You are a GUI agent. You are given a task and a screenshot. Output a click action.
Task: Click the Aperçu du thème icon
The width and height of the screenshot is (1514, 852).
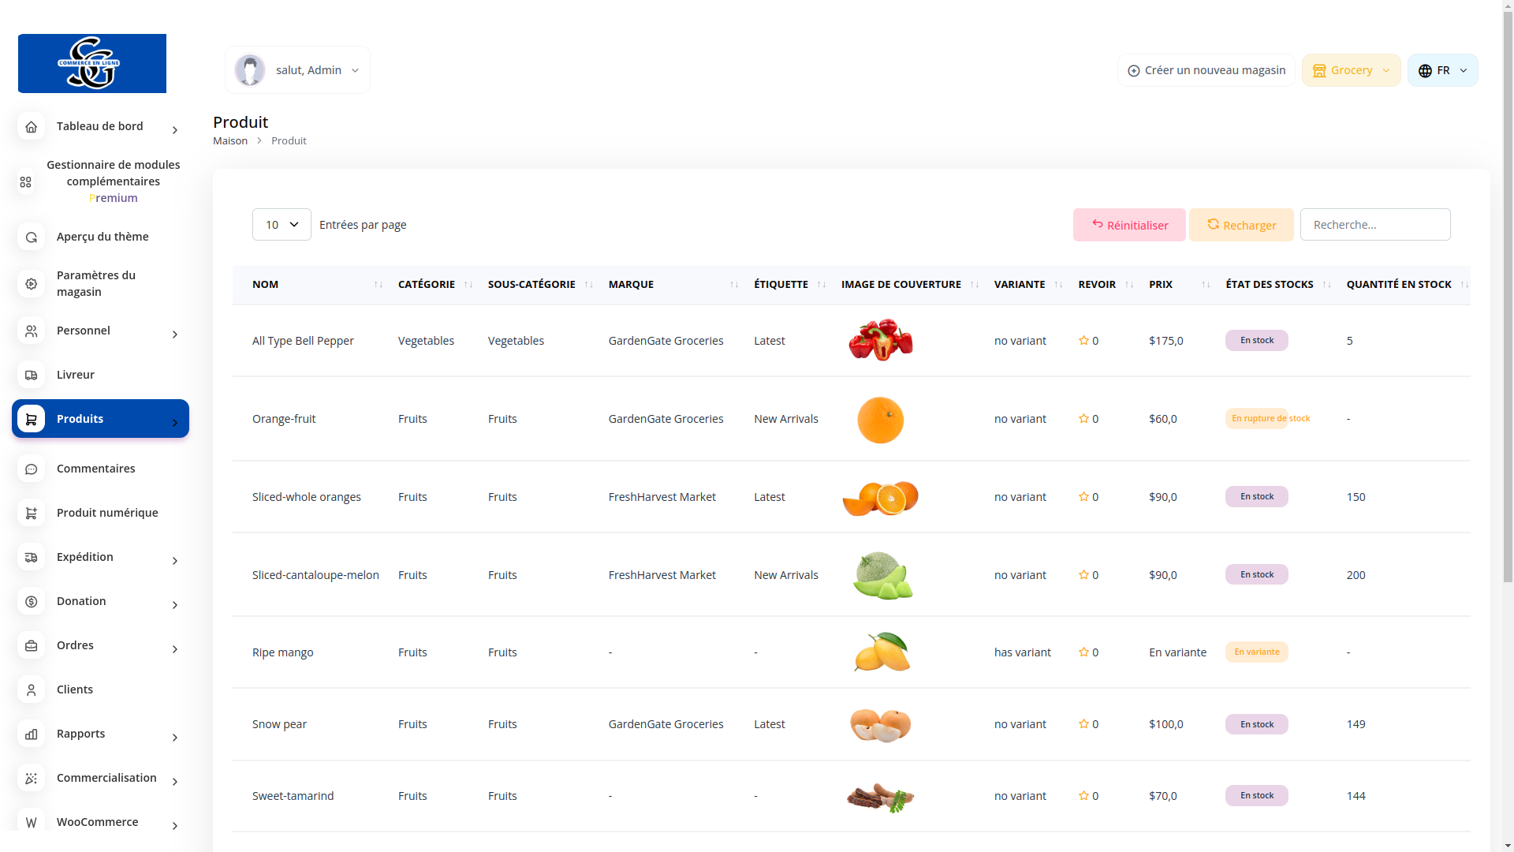[x=32, y=237]
